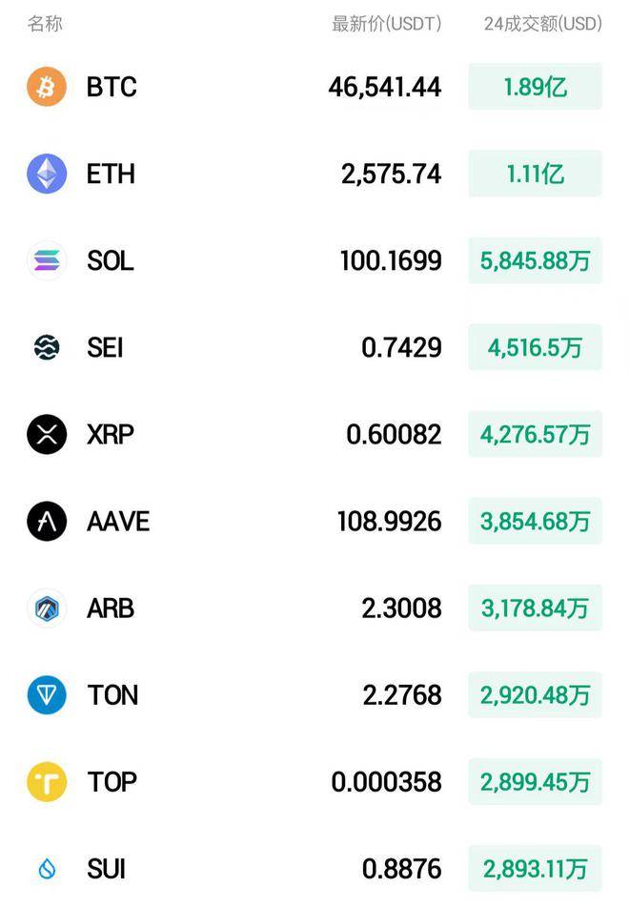Click the TON Toncoin icon
Viewport: 629px width, 908px height.
46,694
